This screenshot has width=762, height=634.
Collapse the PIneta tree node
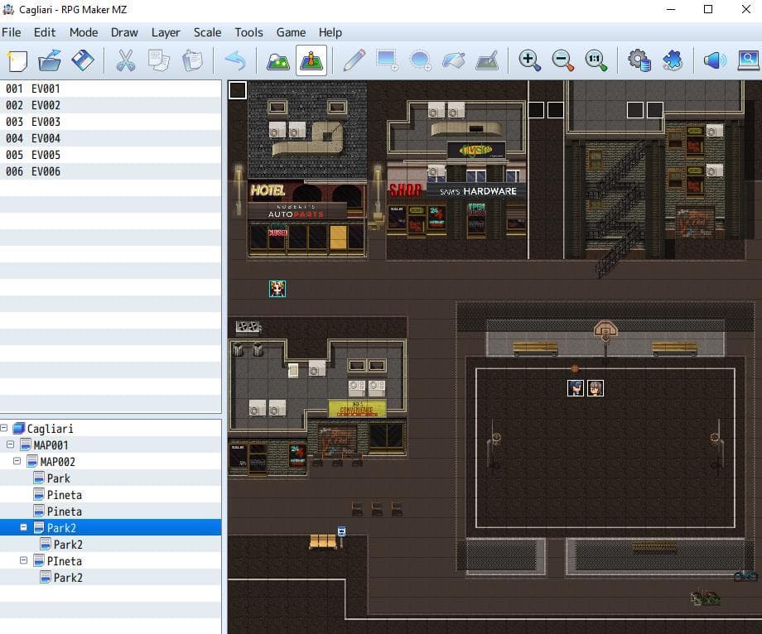[23, 560]
